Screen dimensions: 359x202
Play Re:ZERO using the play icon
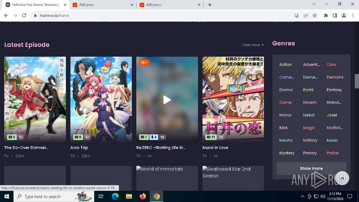coord(167,100)
